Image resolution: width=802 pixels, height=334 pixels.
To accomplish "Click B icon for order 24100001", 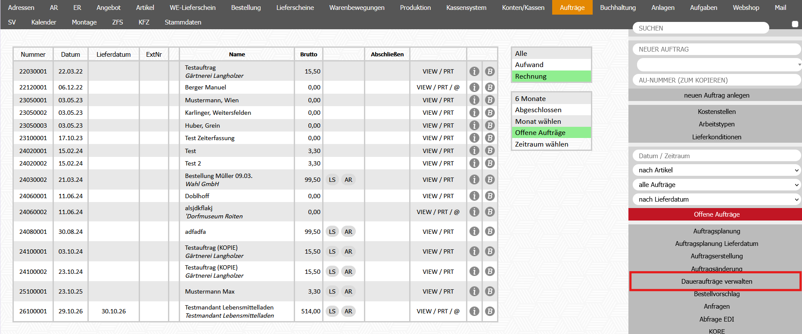I will coord(490,251).
